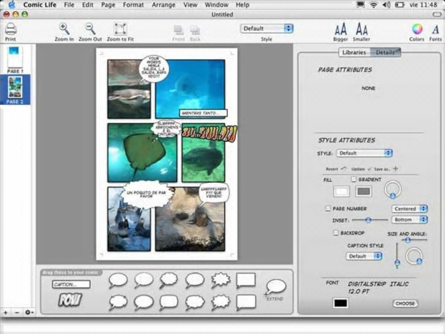Open the Caption Style dropdown
This screenshot has height=334, width=445.
pos(364,256)
